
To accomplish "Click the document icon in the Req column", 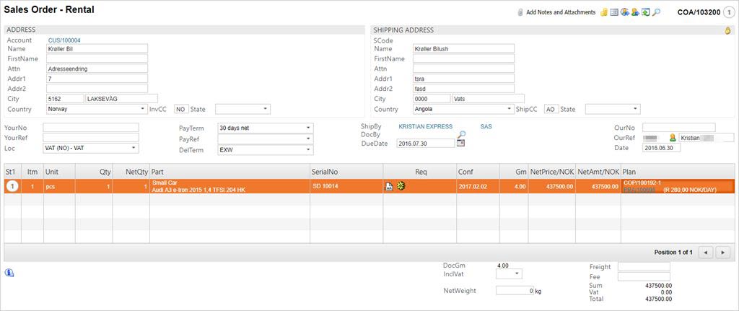I will (x=388, y=186).
